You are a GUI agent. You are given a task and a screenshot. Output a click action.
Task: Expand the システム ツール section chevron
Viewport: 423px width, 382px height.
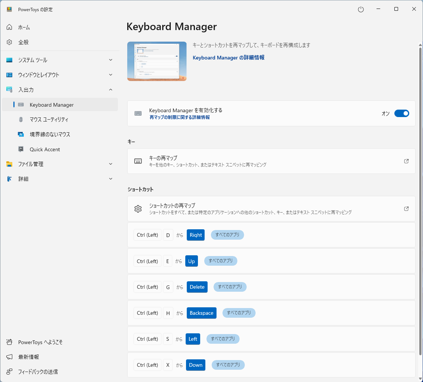[110, 60]
